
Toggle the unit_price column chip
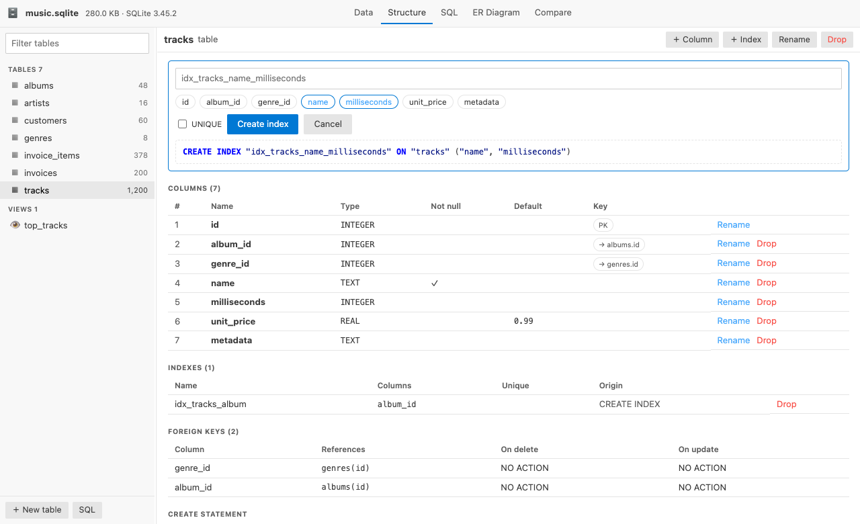pos(428,102)
